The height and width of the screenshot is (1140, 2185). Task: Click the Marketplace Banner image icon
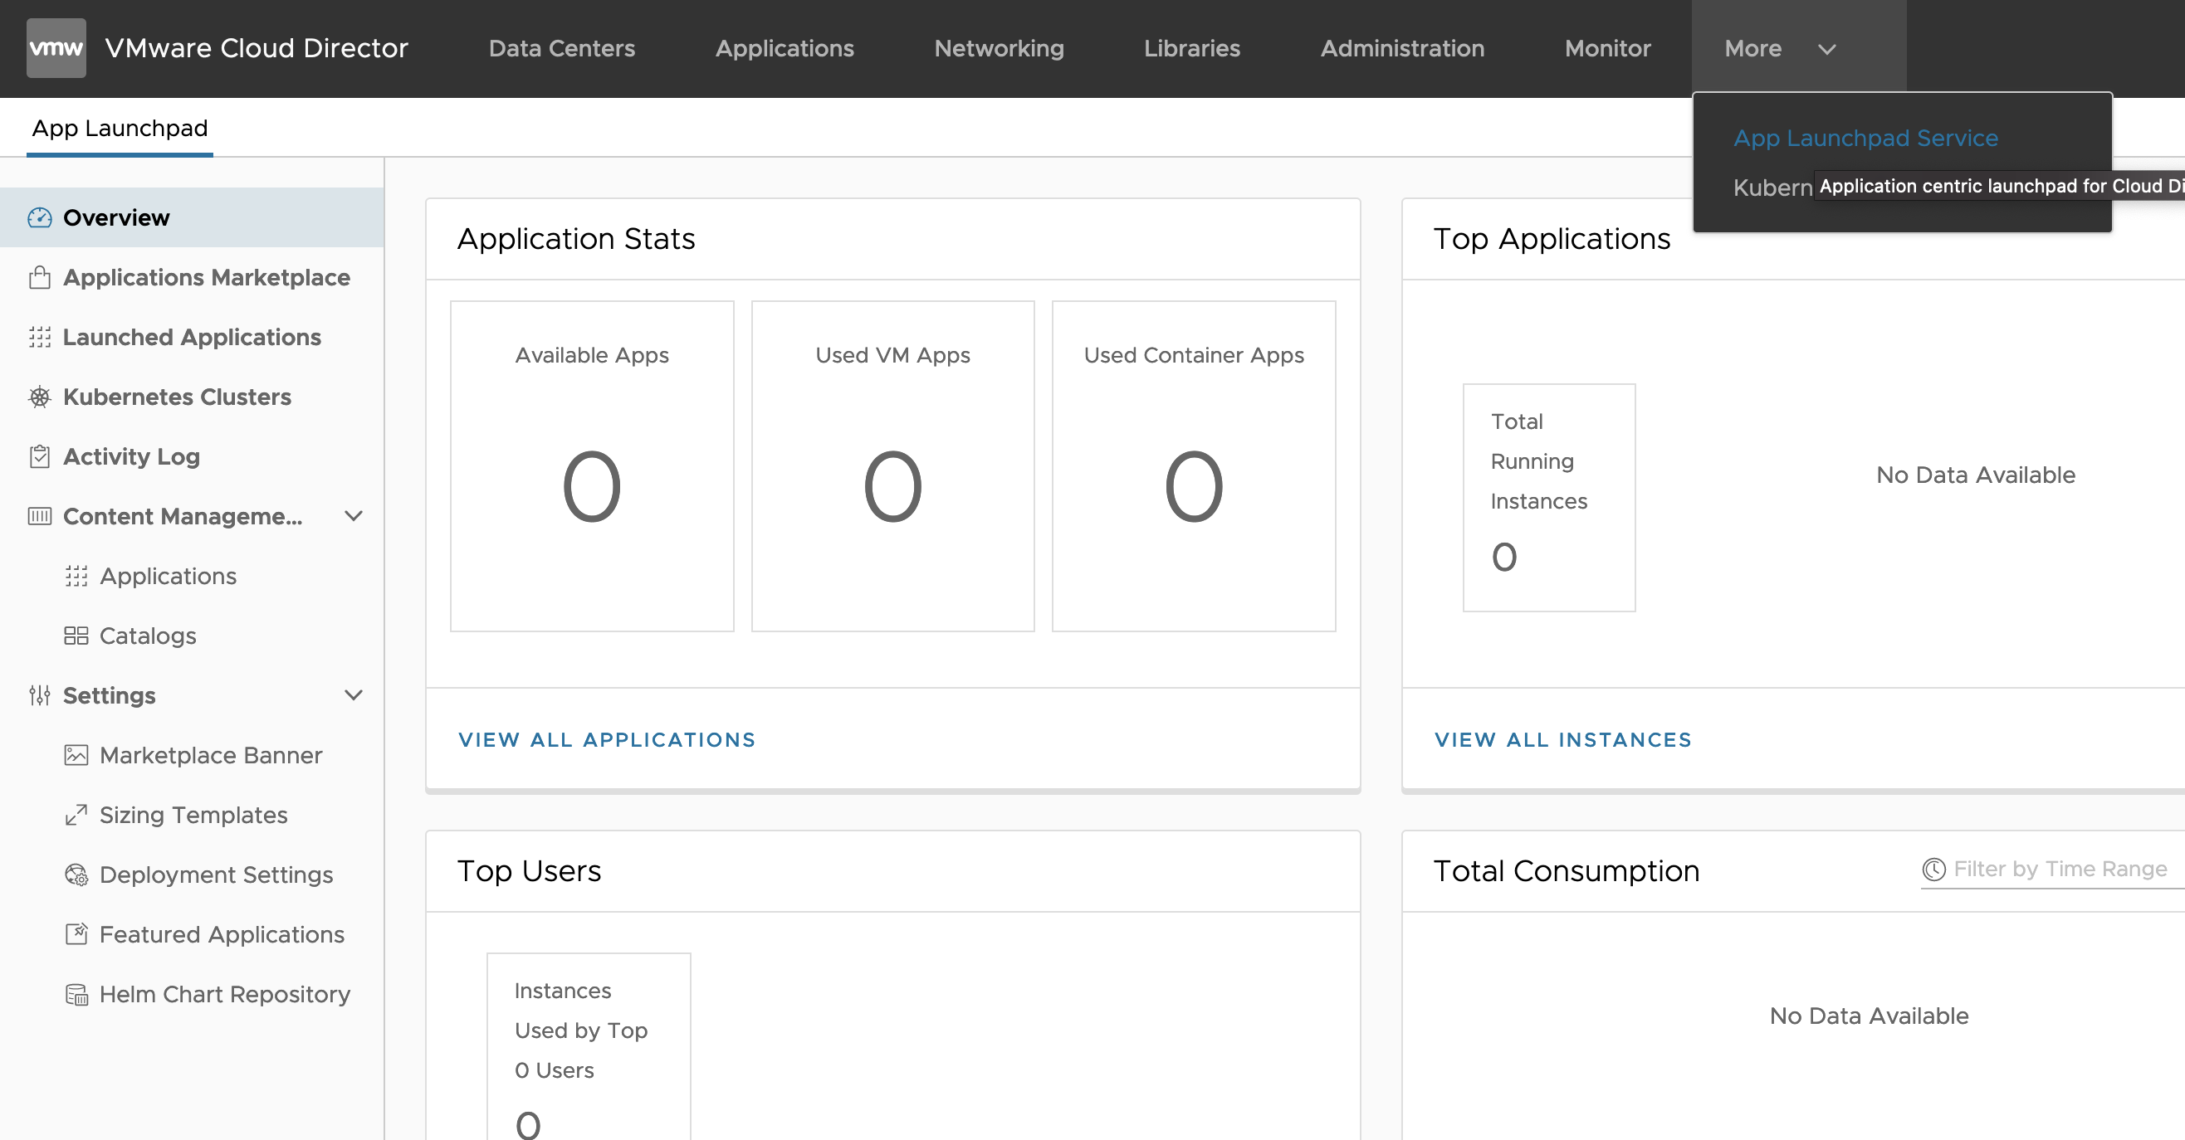(76, 755)
